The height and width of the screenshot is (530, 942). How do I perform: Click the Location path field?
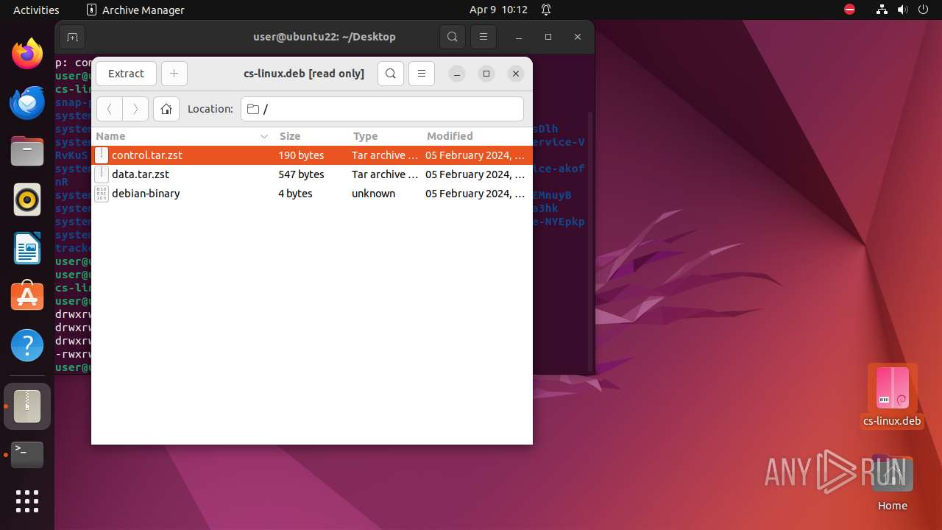point(382,109)
